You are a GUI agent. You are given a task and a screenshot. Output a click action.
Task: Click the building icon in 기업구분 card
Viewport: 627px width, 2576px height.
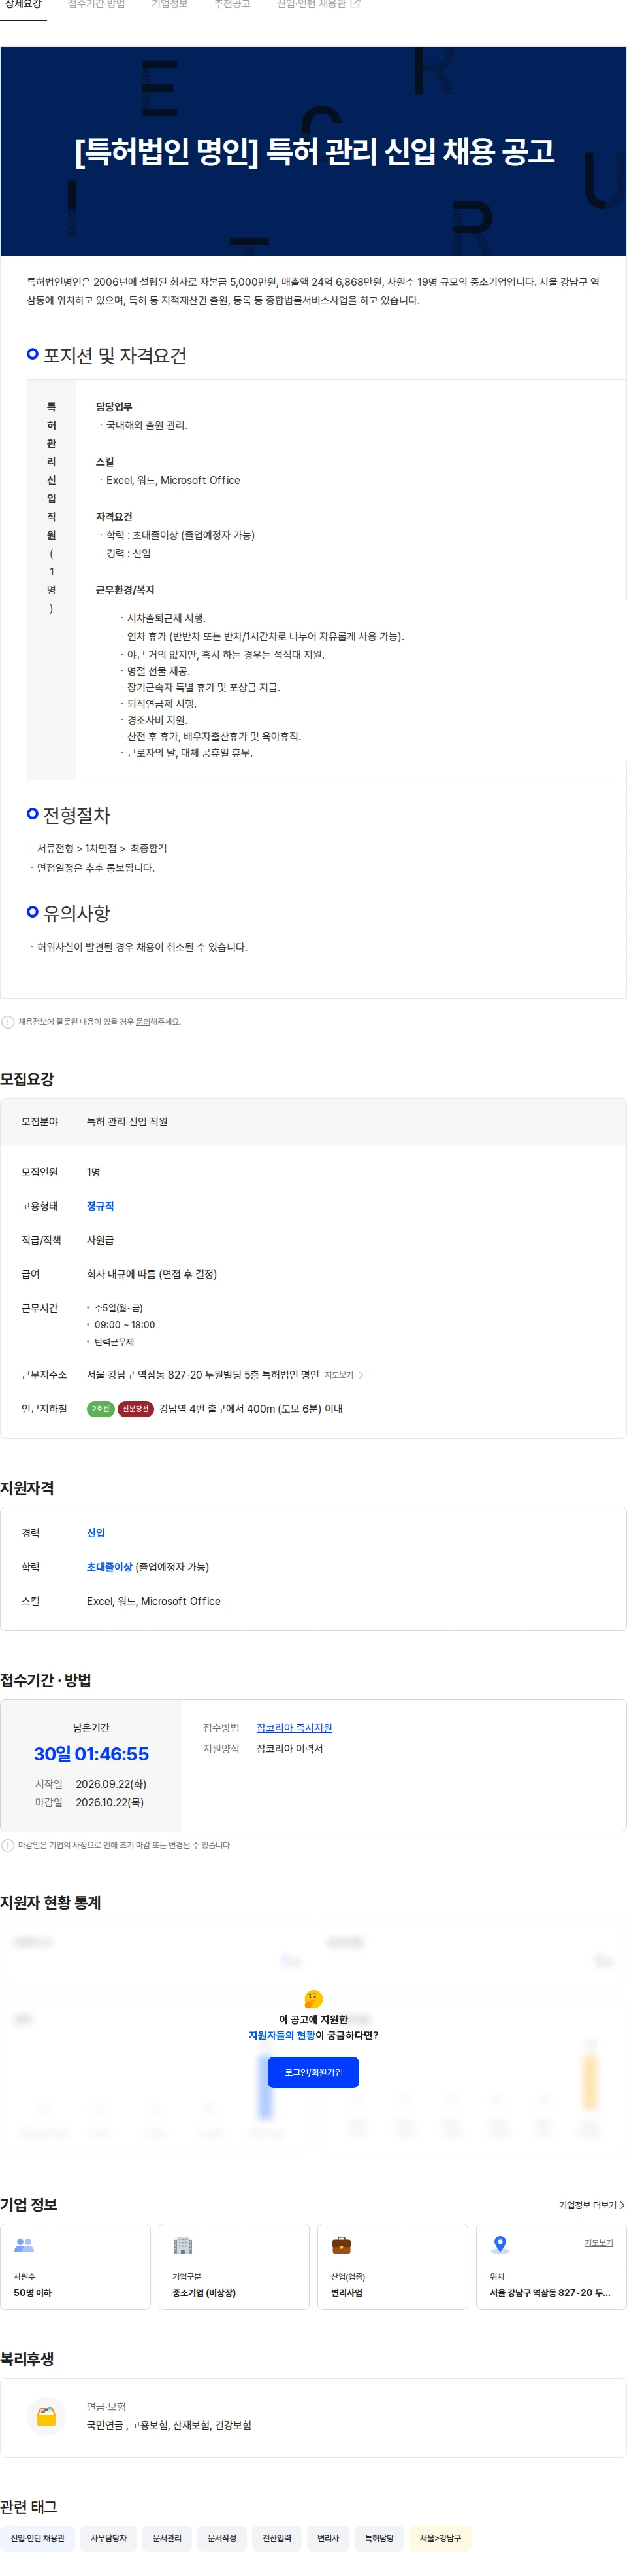(x=183, y=2245)
